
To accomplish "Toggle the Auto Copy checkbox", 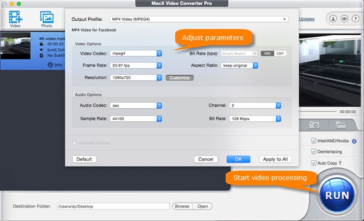I will (314, 163).
